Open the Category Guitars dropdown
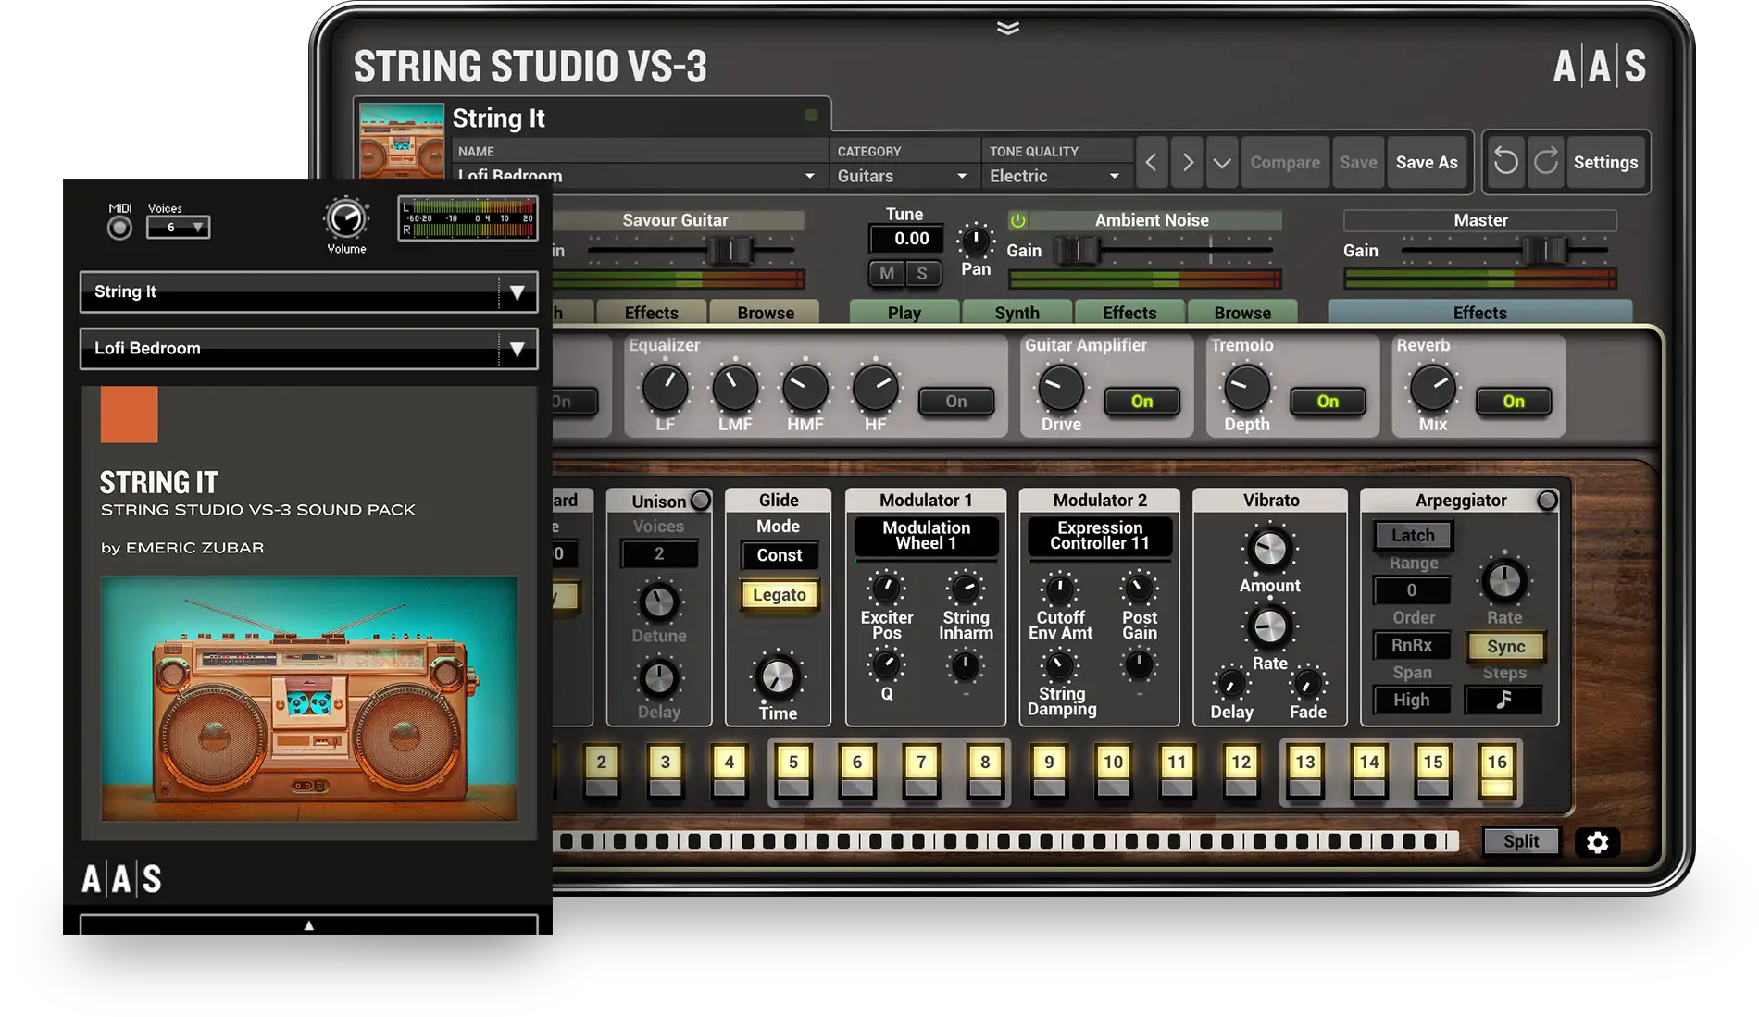 [x=903, y=176]
